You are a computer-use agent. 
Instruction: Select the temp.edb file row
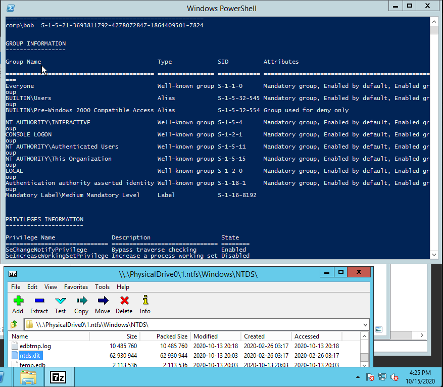[x=185, y=365]
